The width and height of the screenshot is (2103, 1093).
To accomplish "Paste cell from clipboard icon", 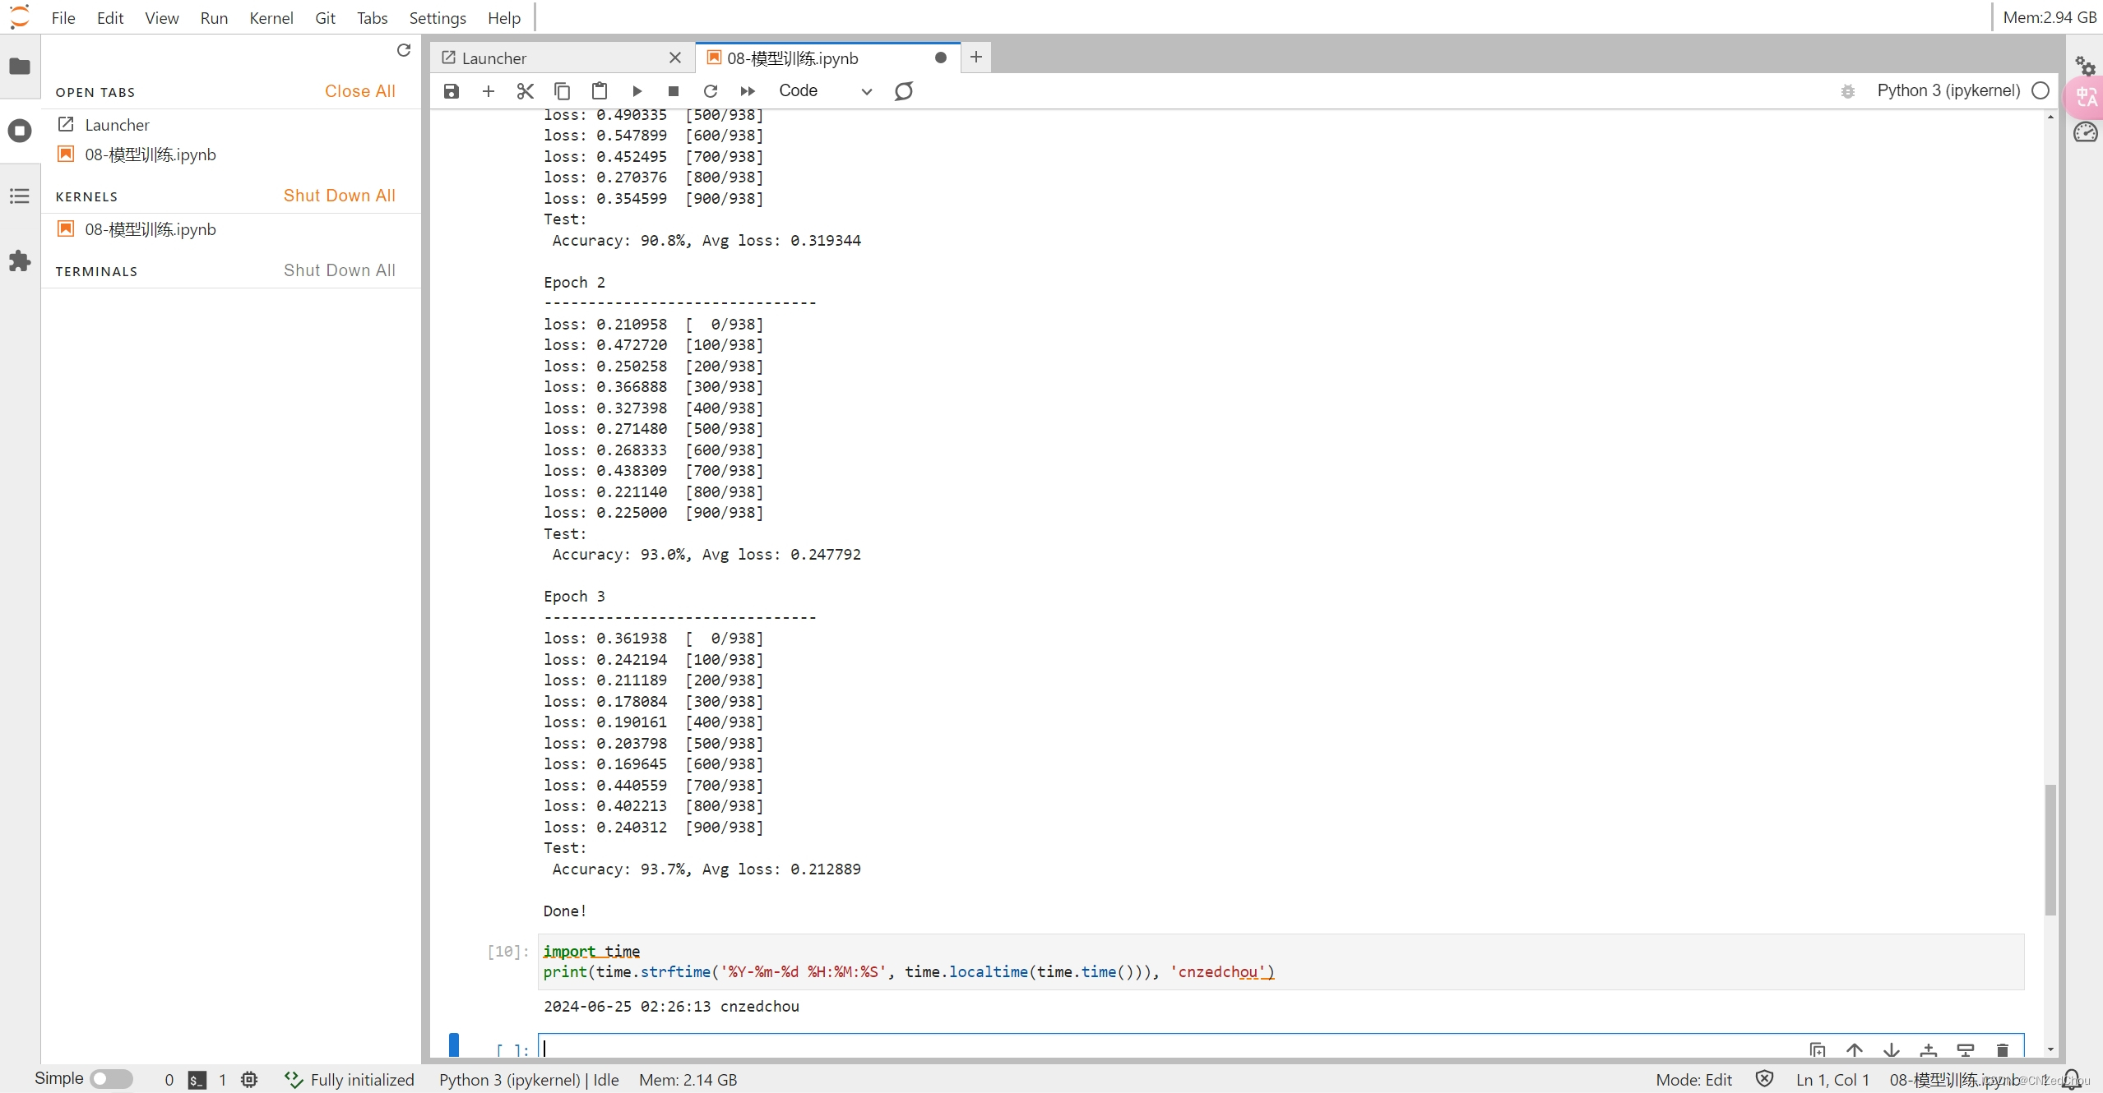I will pos(600,91).
